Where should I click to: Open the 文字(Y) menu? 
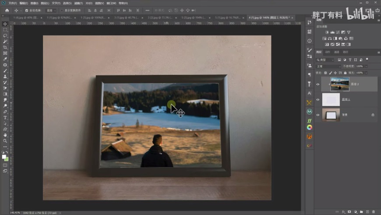point(56,3)
